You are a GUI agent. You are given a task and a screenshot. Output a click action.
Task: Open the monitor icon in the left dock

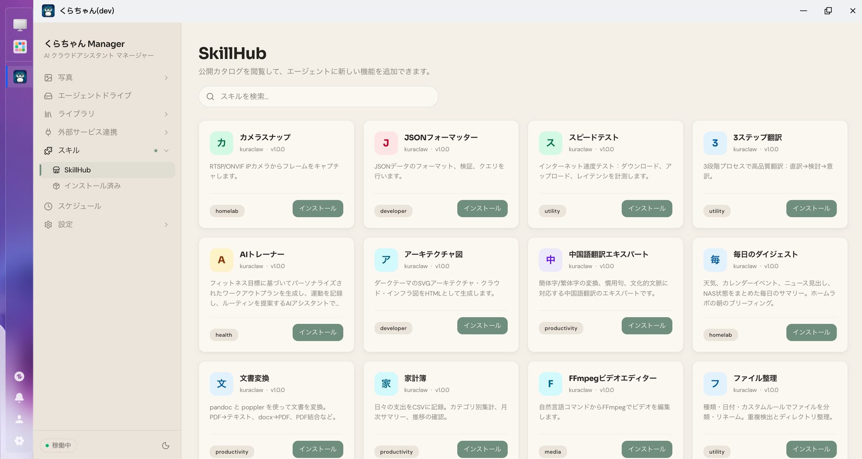point(20,24)
